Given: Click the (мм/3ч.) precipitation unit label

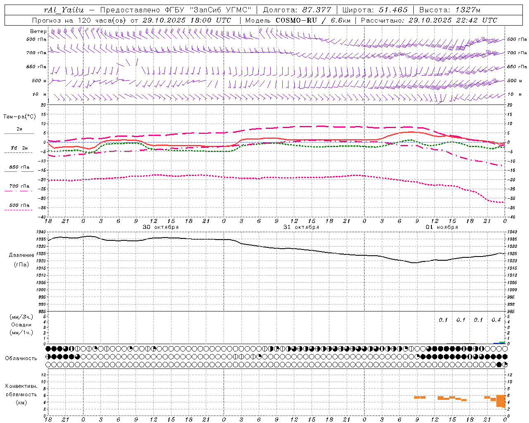Looking at the screenshot, I should (21, 317).
